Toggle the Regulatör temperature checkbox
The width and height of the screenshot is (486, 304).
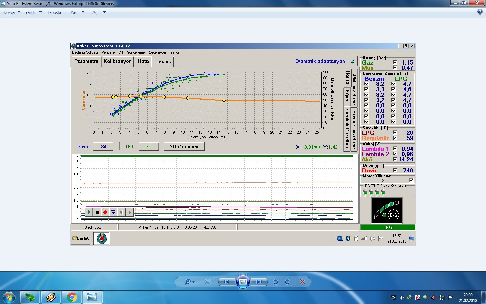395,138
